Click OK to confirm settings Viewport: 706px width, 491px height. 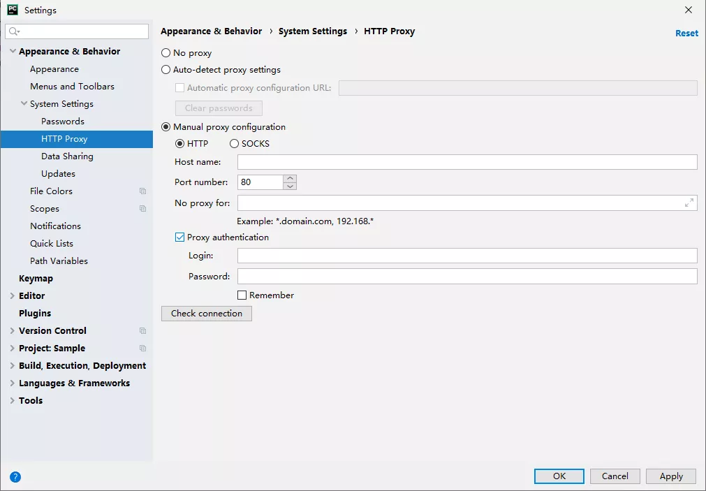(559, 476)
